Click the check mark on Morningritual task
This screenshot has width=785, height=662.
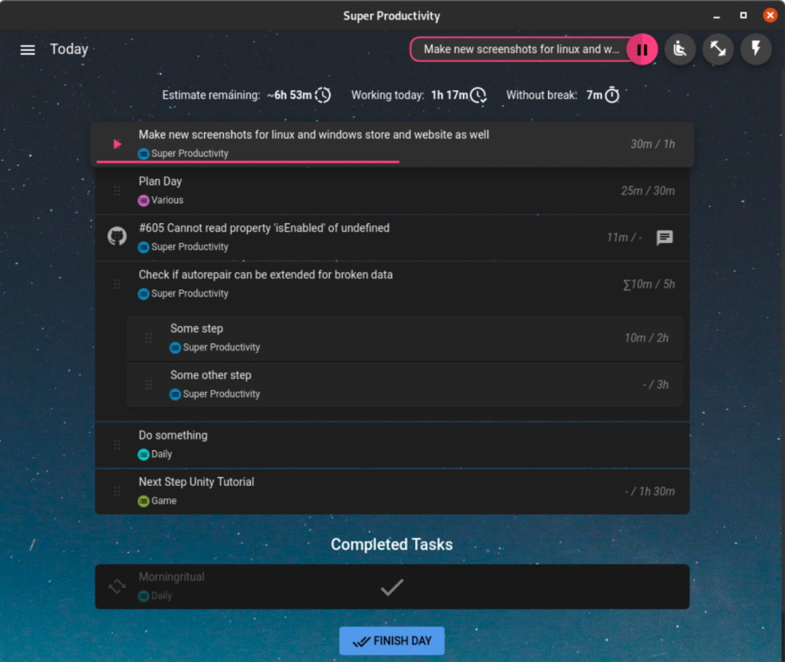pyautogui.click(x=392, y=587)
